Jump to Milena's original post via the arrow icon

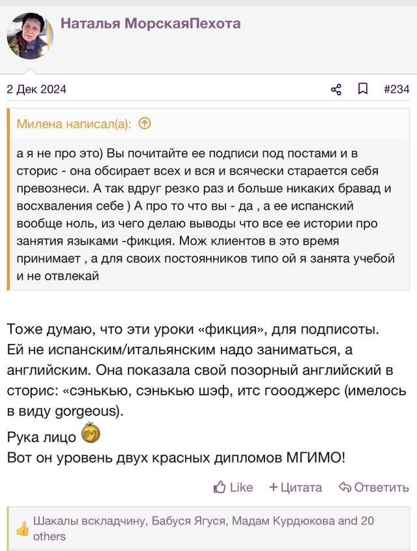tap(145, 123)
